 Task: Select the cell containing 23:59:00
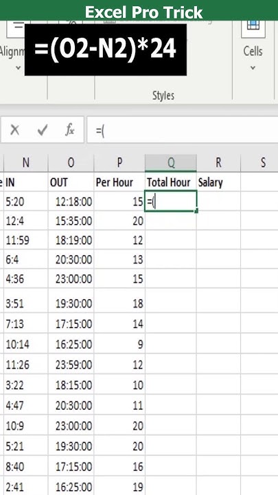tap(71, 365)
